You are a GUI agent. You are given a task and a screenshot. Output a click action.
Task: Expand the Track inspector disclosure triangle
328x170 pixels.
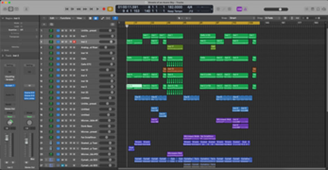(x=3, y=56)
